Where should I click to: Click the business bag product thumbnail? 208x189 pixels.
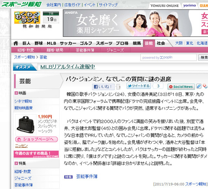point(26,125)
